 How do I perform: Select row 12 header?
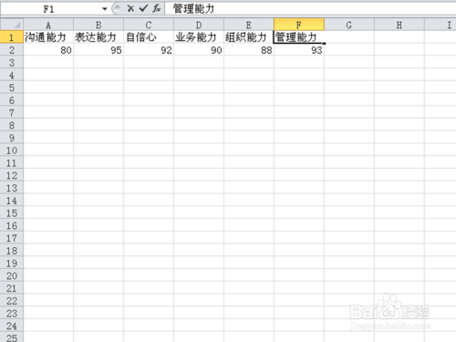12,175
